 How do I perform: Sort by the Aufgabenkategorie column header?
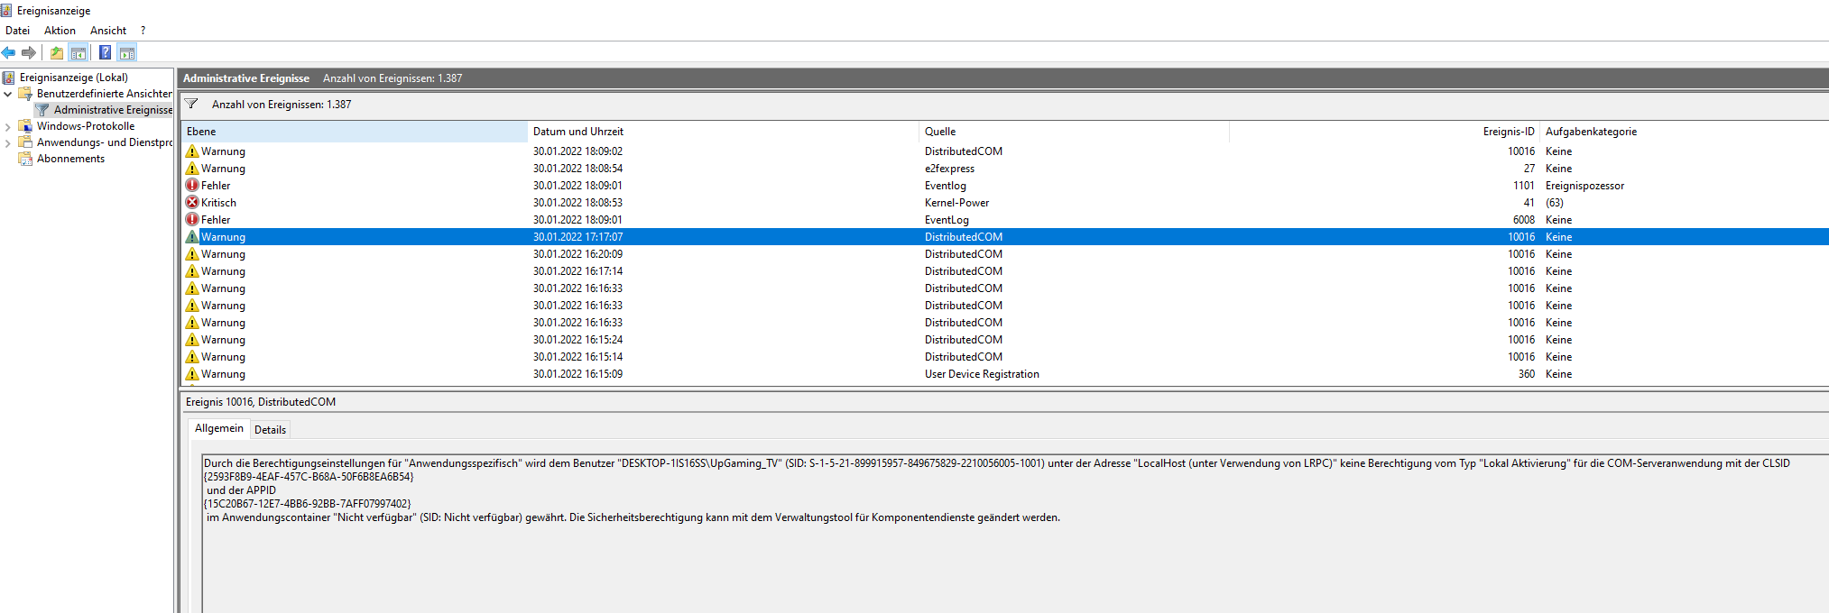click(x=1684, y=132)
